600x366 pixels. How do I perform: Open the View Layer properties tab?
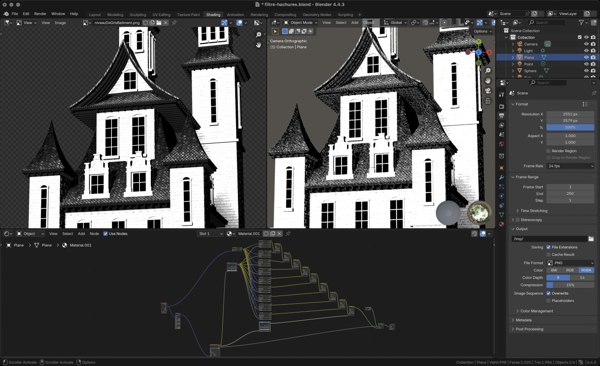(x=501, y=125)
